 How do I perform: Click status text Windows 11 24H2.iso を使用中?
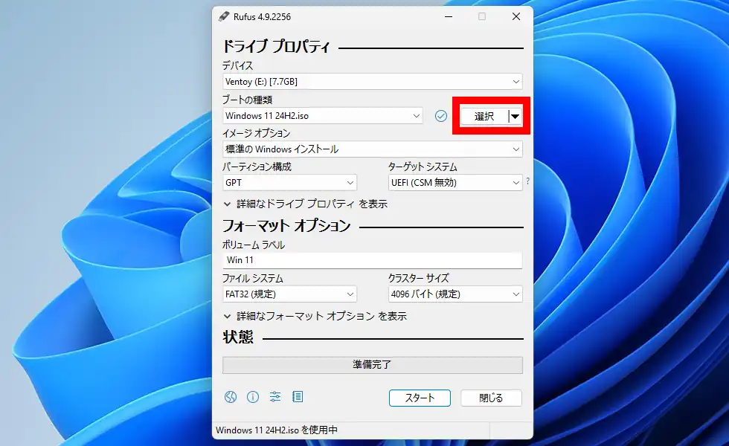pyautogui.click(x=277, y=430)
